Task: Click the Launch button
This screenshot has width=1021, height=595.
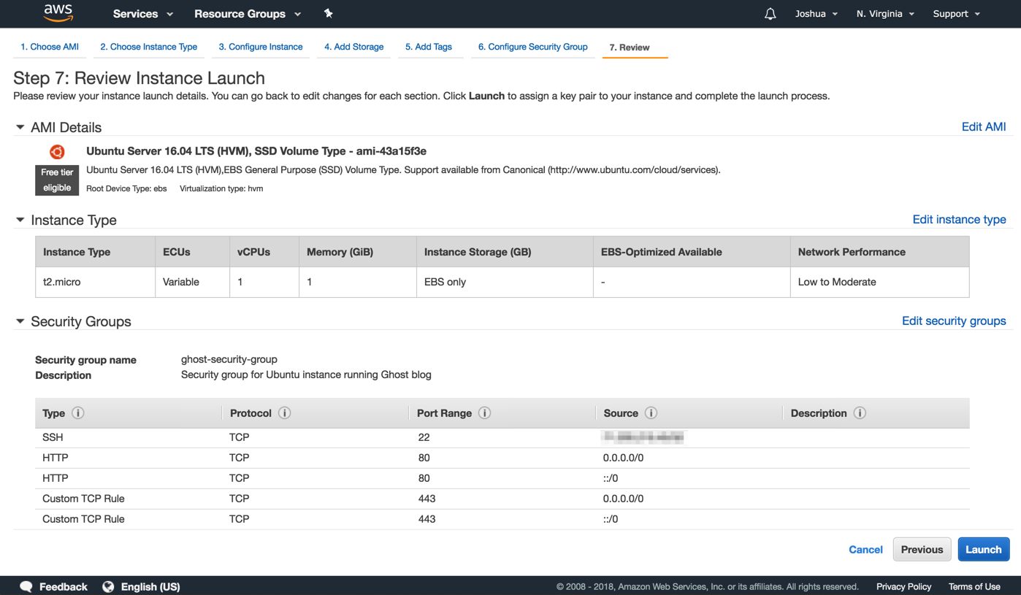Action: [x=983, y=549]
